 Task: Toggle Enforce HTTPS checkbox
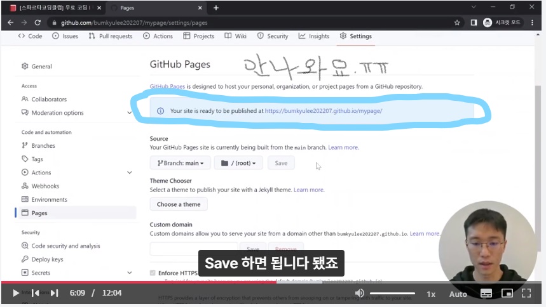click(153, 273)
